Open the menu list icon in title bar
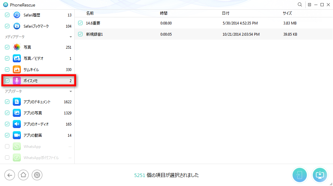 pos(309,5)
